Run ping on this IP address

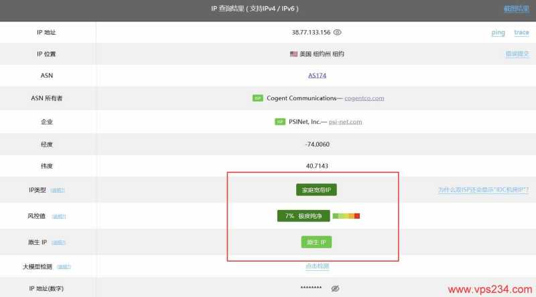pos(498,32)
